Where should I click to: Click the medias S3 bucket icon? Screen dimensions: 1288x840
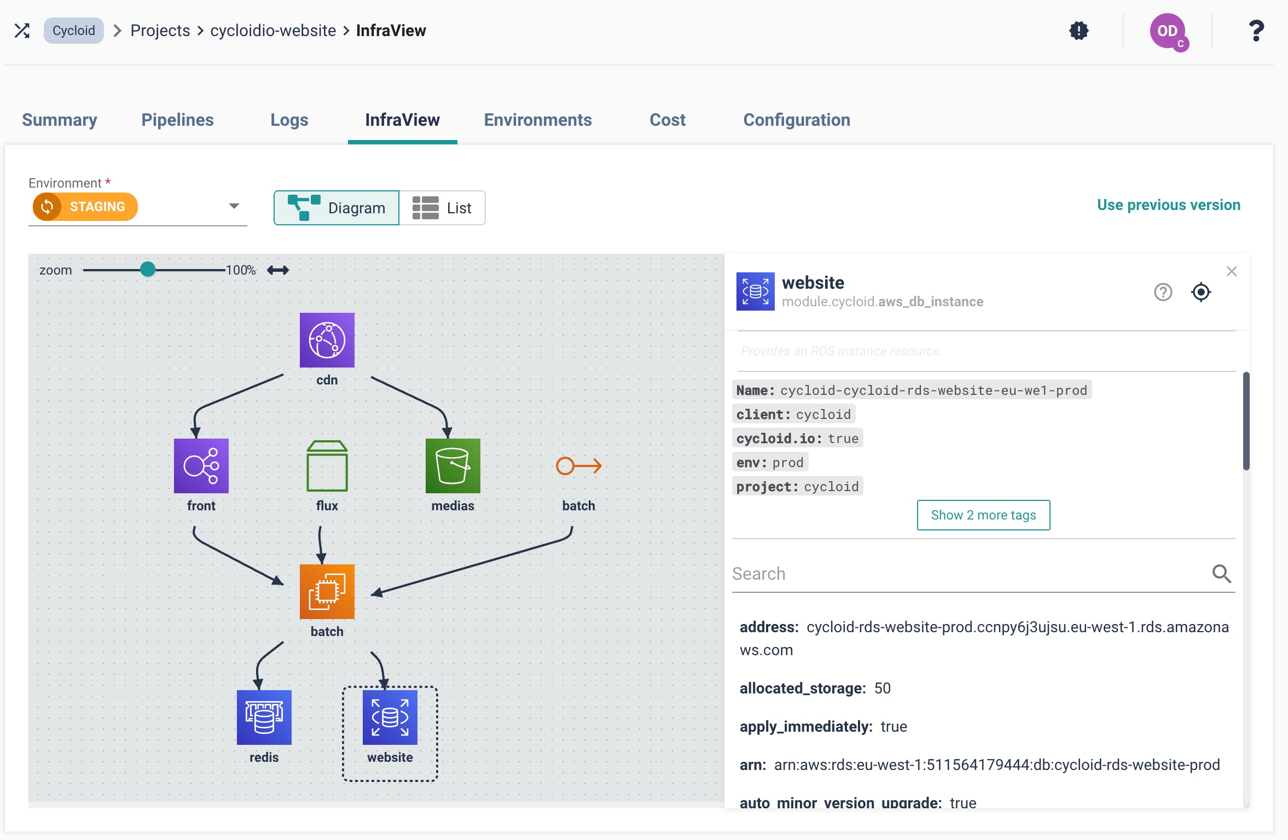pos(452,465)
